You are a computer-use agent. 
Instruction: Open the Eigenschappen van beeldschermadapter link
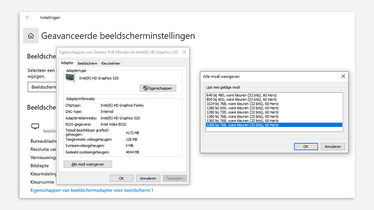pos(92,190)
